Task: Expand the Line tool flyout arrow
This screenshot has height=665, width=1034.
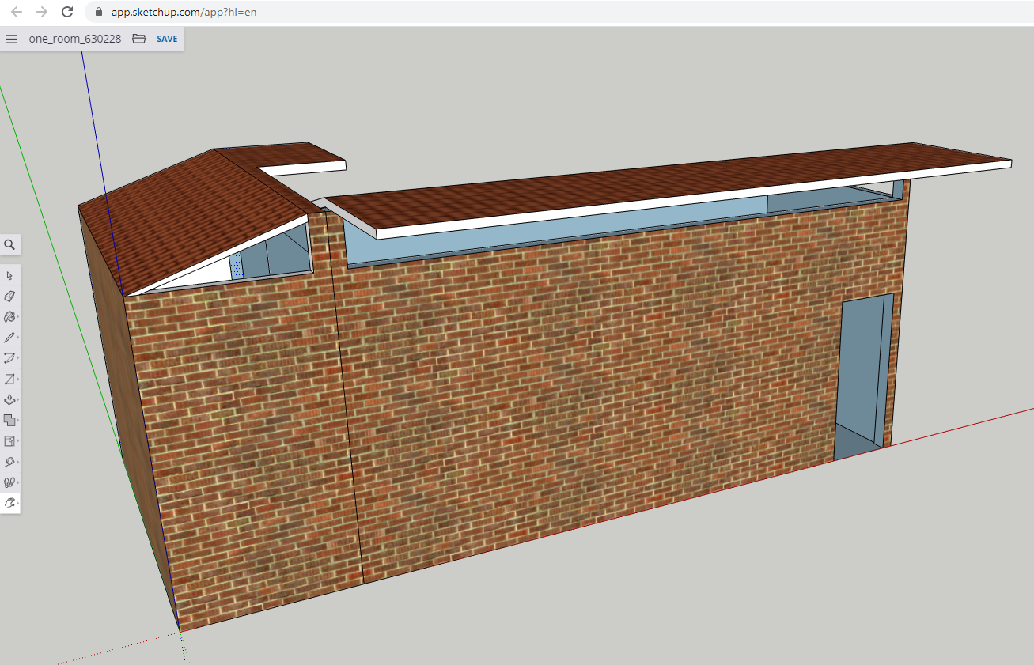Action: 17,338
